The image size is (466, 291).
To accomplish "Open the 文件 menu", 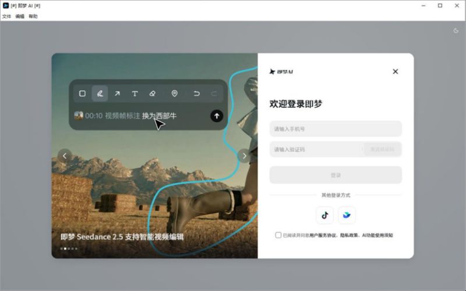I will tap(6, 16).
